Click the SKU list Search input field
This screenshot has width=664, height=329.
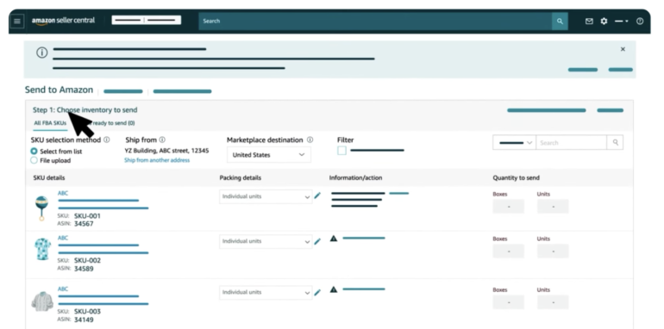pyautogui.click(x=572, y=143)
